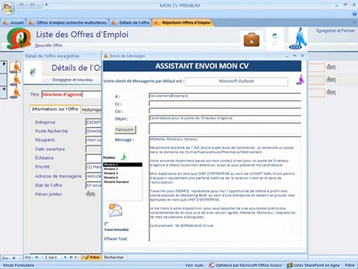Select Modele Standard in models list
The image size is (358, 269).
[123, 182]
